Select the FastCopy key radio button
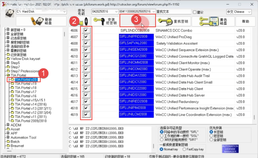 click(184, 149)
